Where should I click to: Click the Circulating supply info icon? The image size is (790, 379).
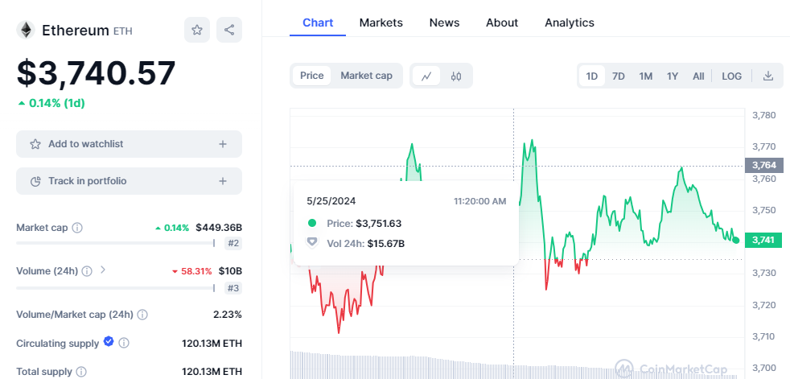pyautogui.click(x=124, y=344)
